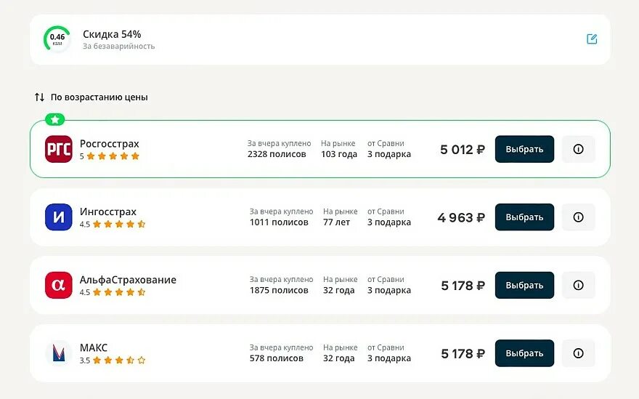Screen dimensions: 639x399
Task: Click the Росгосстрах РГС logo
Action: [59, 149]
